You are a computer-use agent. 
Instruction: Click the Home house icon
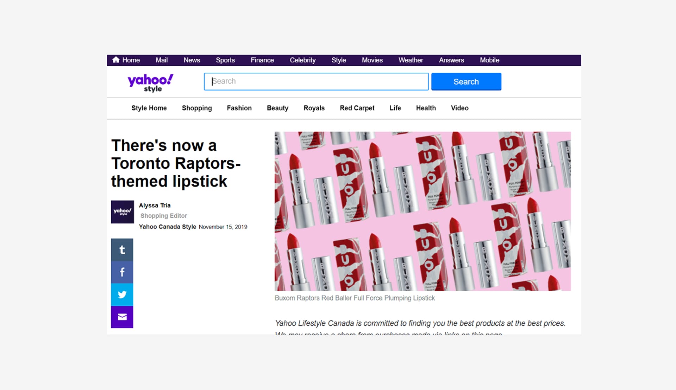(x=116, y=60)
